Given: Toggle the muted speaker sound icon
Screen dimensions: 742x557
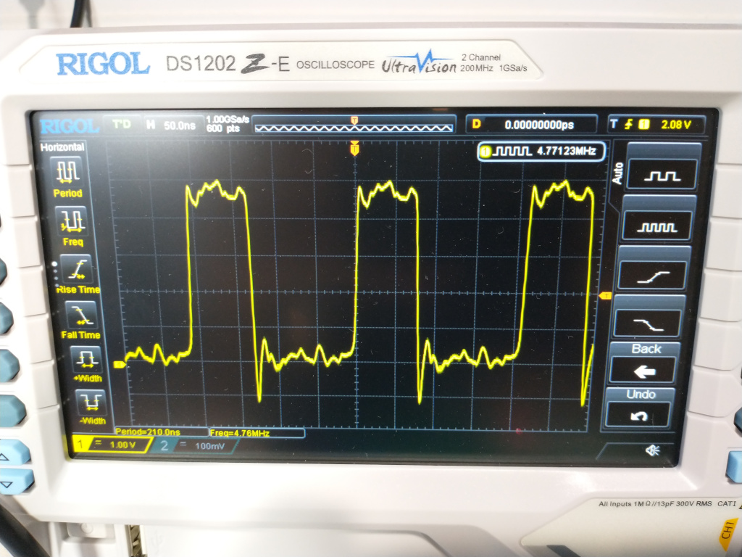Looking at the screenshot, I should coord(652,451).
